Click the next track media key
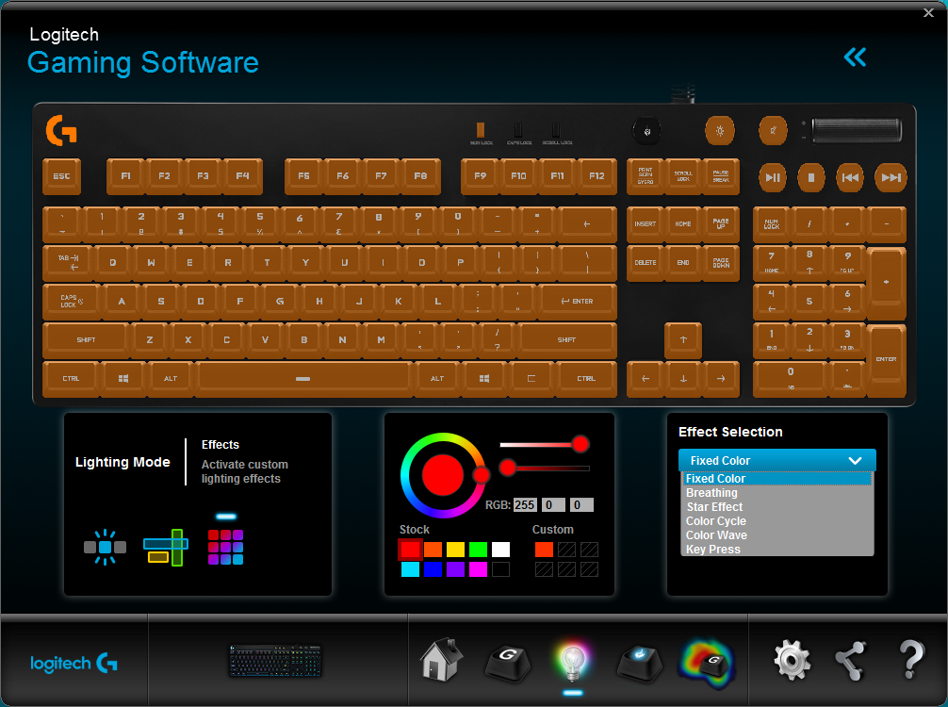Viewport: 948px width, 707px height. click(891, 177)
